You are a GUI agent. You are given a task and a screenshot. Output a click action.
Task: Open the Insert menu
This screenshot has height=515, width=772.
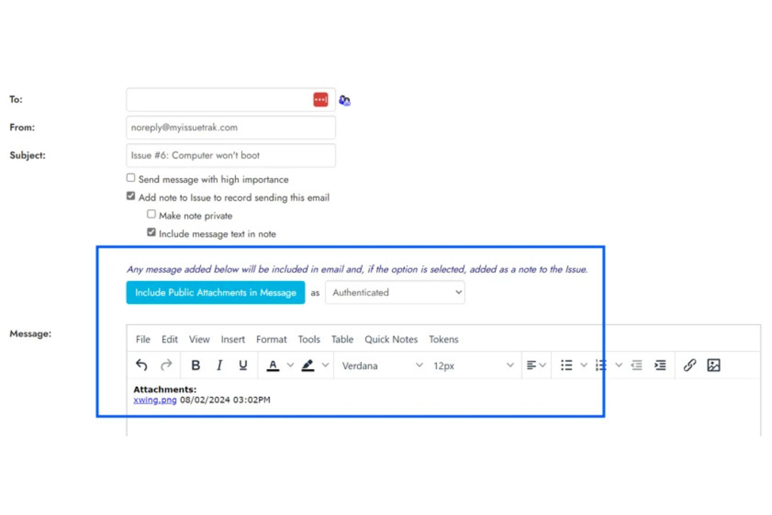233,339
